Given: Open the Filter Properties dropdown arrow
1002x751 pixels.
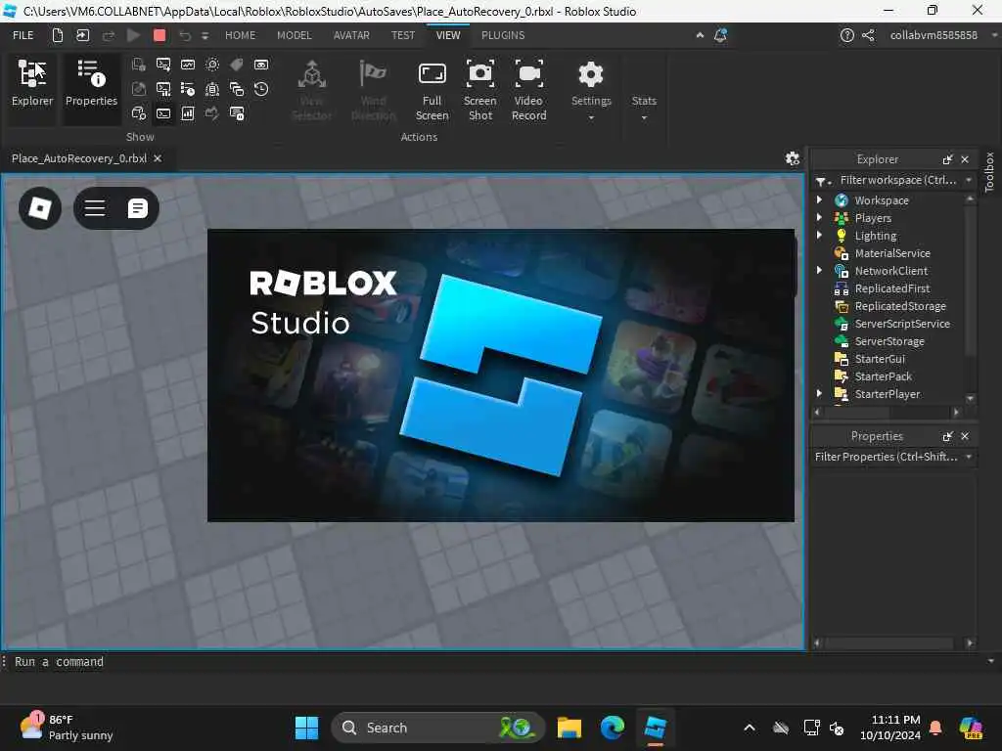Looking at the screenshot, I should tap(969, 458).
